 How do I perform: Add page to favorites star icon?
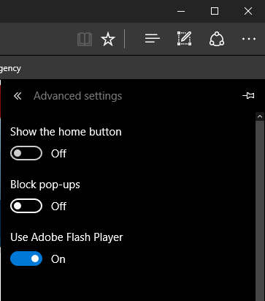pos(108,39)
